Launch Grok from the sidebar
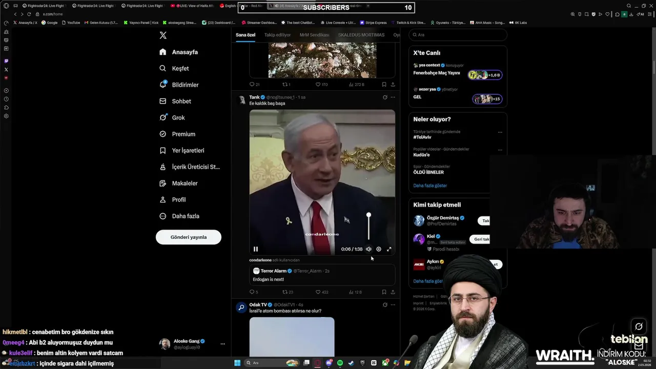 [172, 117]
